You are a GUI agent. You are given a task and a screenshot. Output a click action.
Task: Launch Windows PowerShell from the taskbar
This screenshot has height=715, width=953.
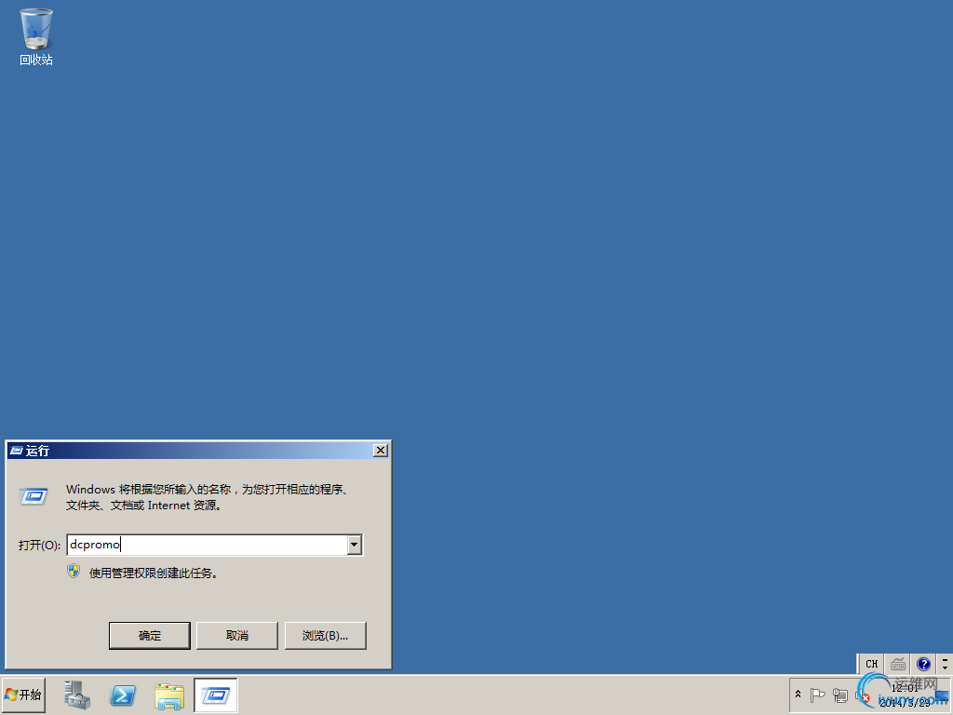tap(123, 695)
